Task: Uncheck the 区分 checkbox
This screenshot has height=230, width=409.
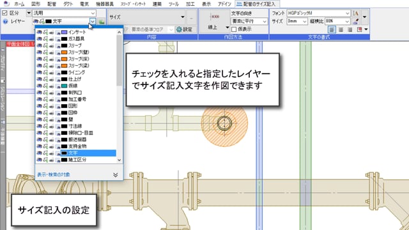Action: (x=4, y=13)
